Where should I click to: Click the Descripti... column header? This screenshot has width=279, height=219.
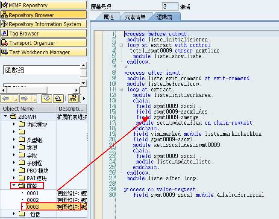coord(71,108)
